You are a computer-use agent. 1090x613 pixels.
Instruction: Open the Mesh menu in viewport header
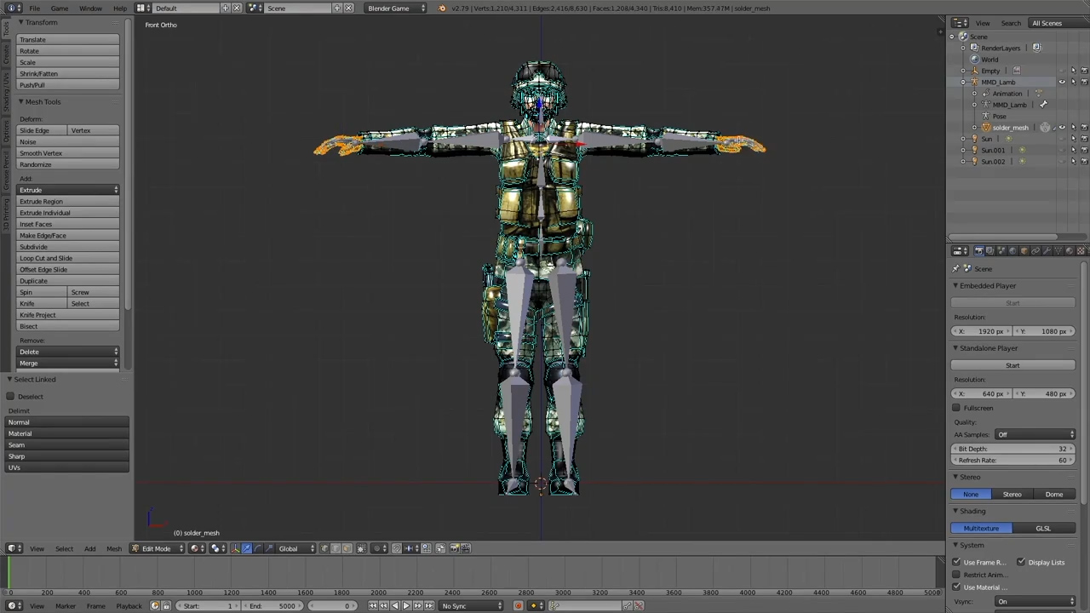[113, 548]
